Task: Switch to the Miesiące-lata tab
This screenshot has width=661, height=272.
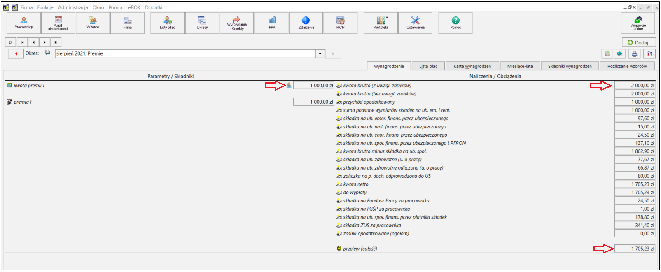Action: pos(520,66)
